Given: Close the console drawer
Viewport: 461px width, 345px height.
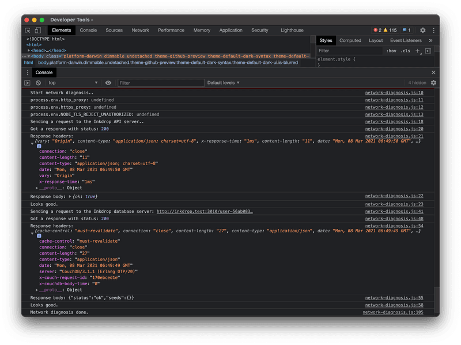Looking at the screenshot, I should pyautogui.click(x=433, y=72).
